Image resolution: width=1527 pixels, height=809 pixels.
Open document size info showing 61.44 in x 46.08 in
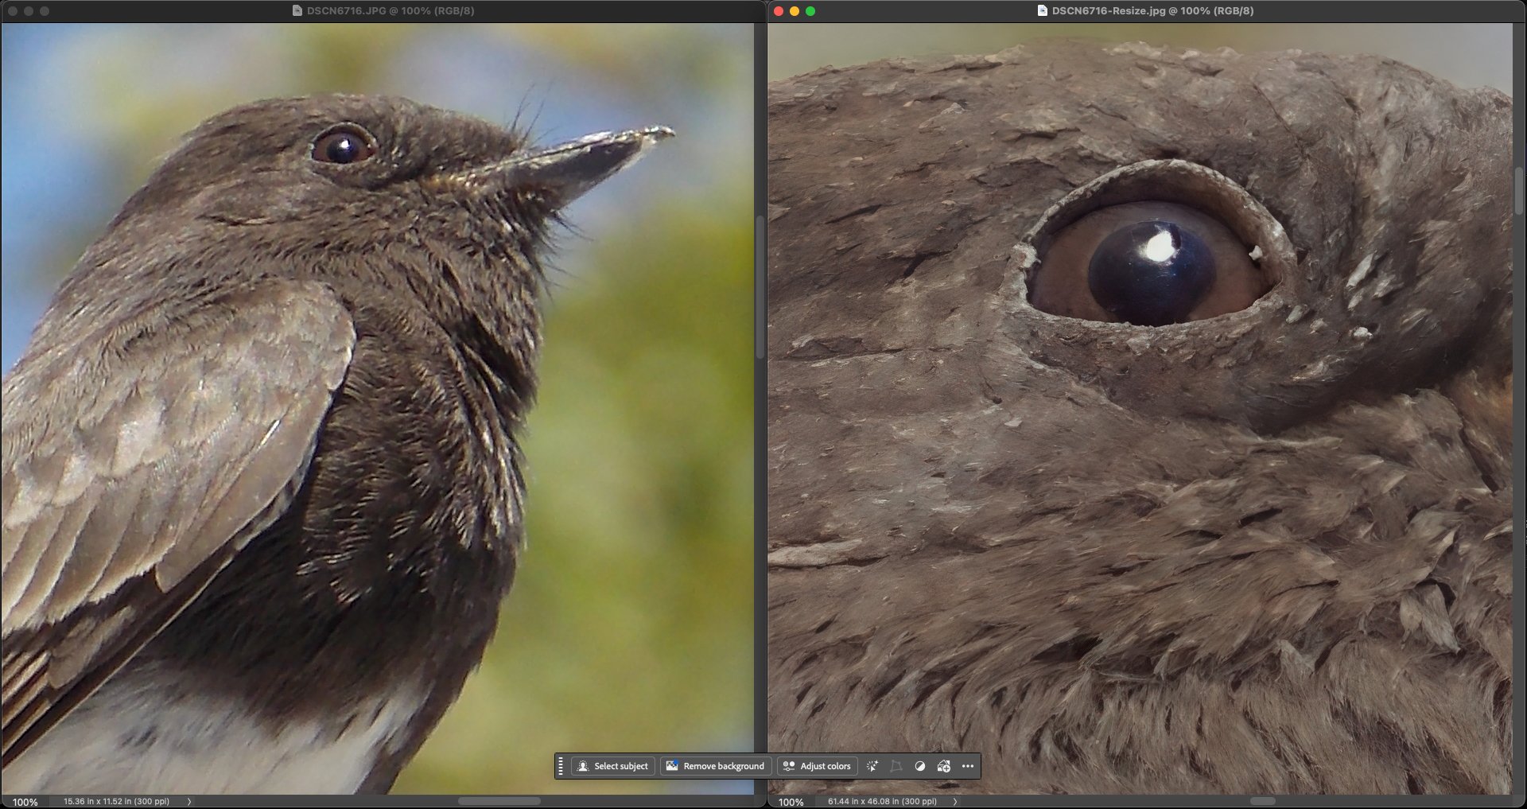click(882, 802)
